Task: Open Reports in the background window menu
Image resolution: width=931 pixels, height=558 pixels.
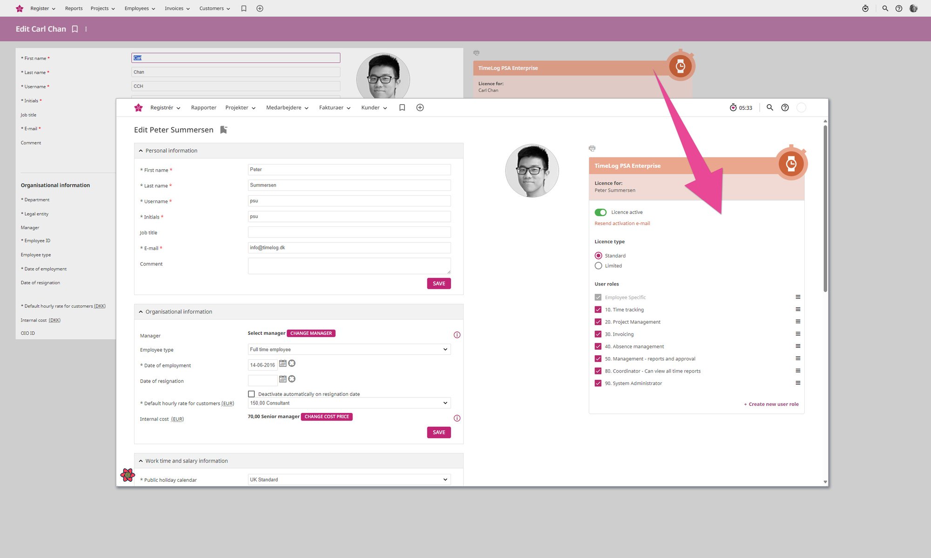Action: 74,8
